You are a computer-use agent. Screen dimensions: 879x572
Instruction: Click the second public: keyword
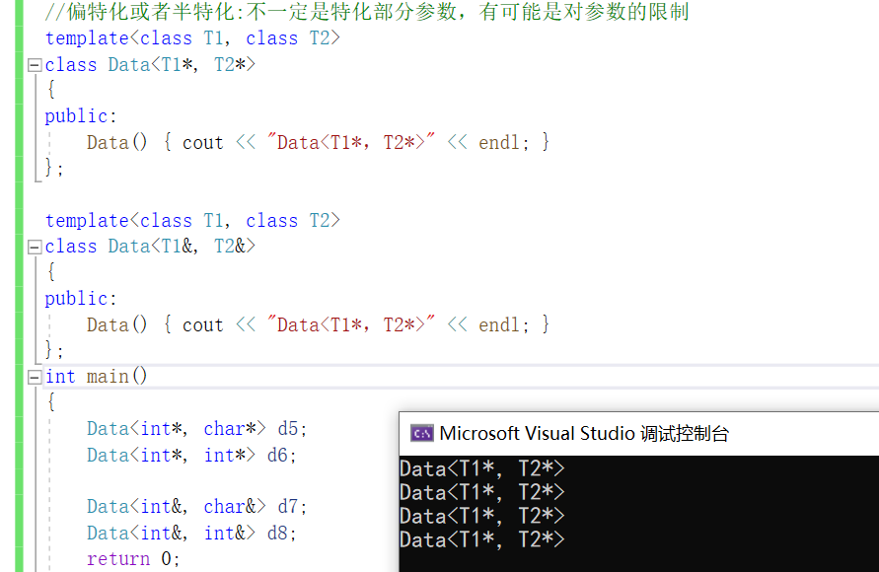pyautogui.click(x=81, y=298)
